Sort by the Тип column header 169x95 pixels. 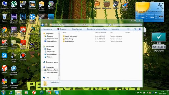111,33
